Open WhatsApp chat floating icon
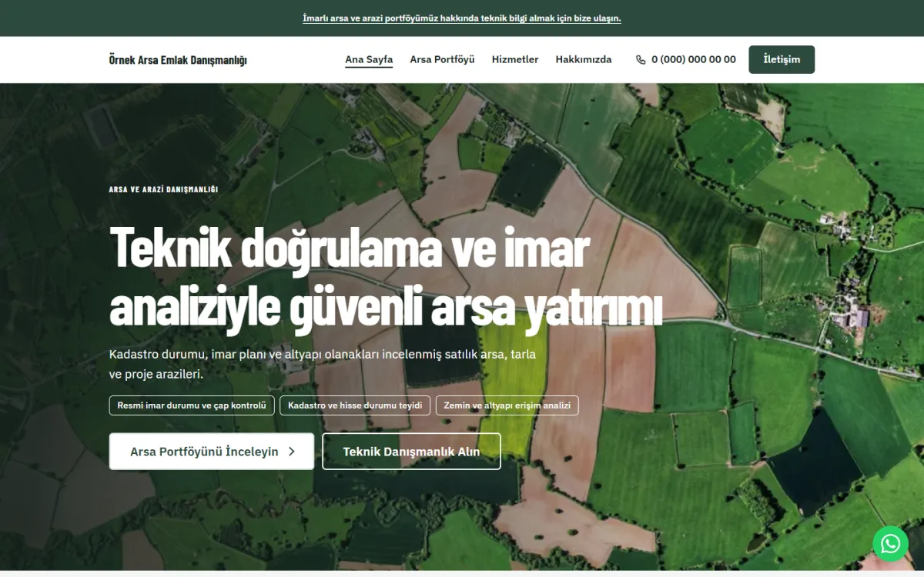Viewport: 924px width, 577px height. coord(890,544)
